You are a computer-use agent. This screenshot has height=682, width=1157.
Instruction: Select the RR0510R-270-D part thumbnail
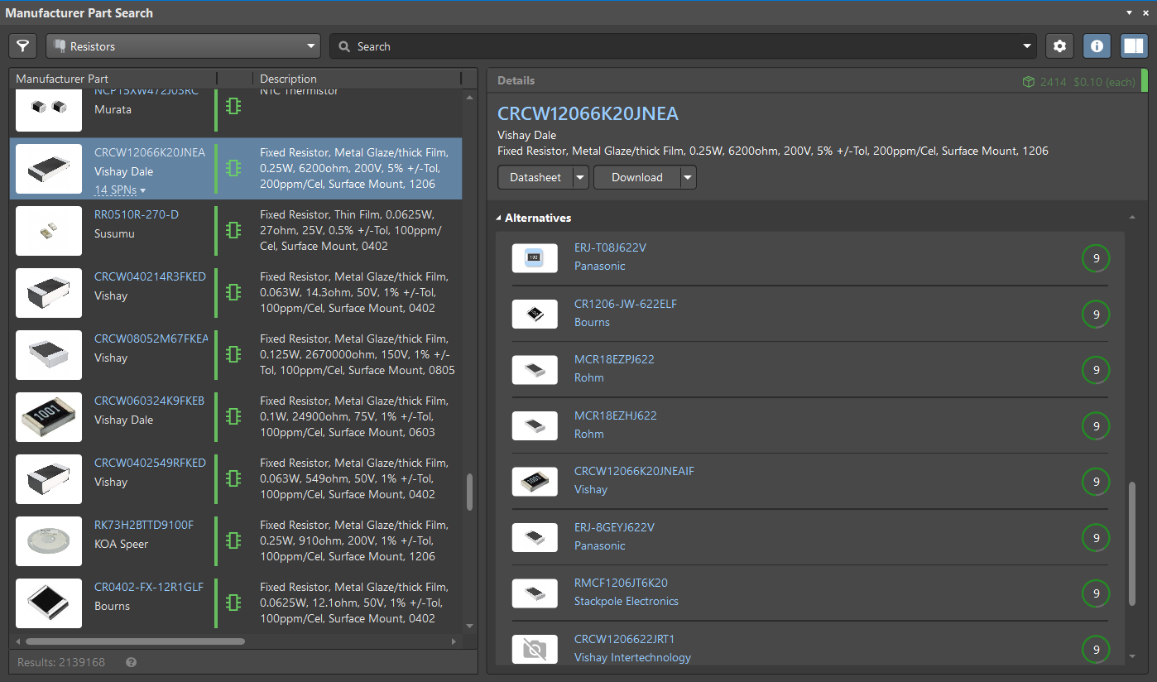(x=49, y=231)
